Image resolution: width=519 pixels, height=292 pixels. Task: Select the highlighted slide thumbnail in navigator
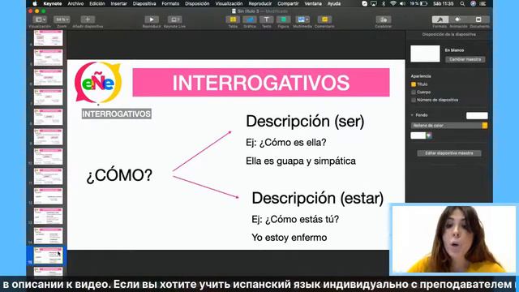49,255
